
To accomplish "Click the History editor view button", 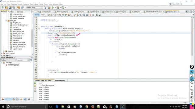I will click(43, 15).
